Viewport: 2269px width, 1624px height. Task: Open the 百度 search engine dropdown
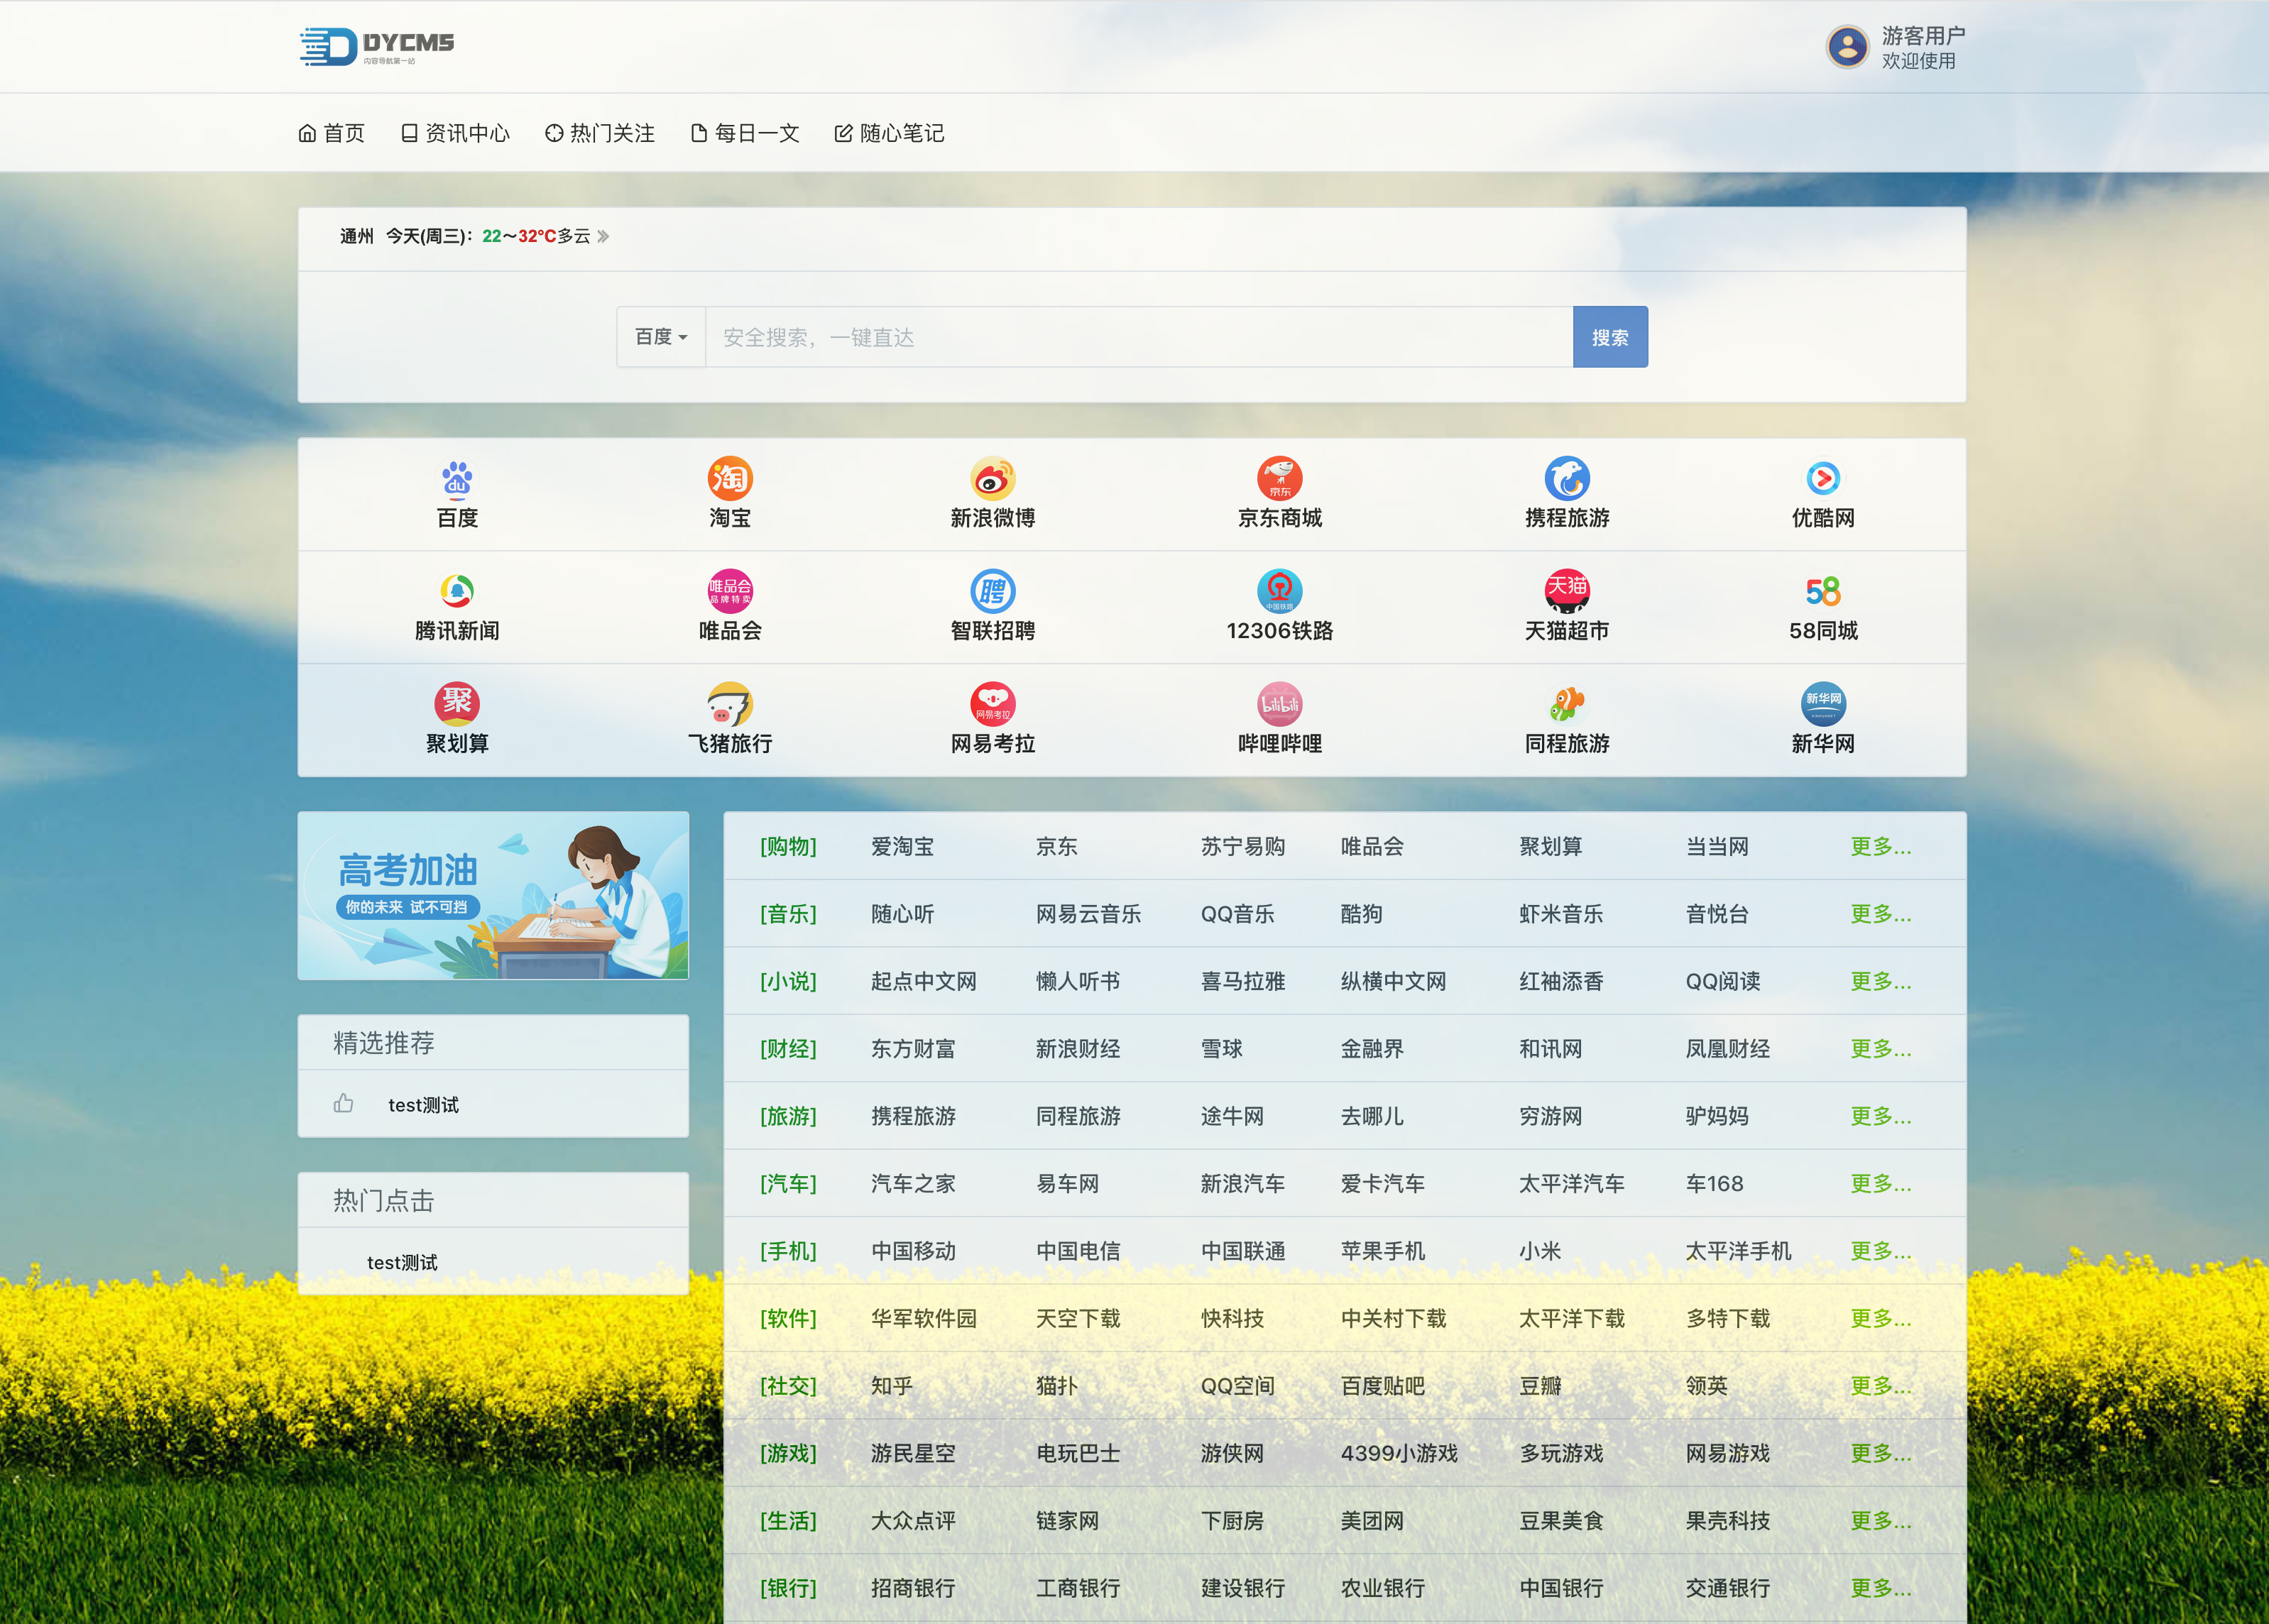click(661, 337)
